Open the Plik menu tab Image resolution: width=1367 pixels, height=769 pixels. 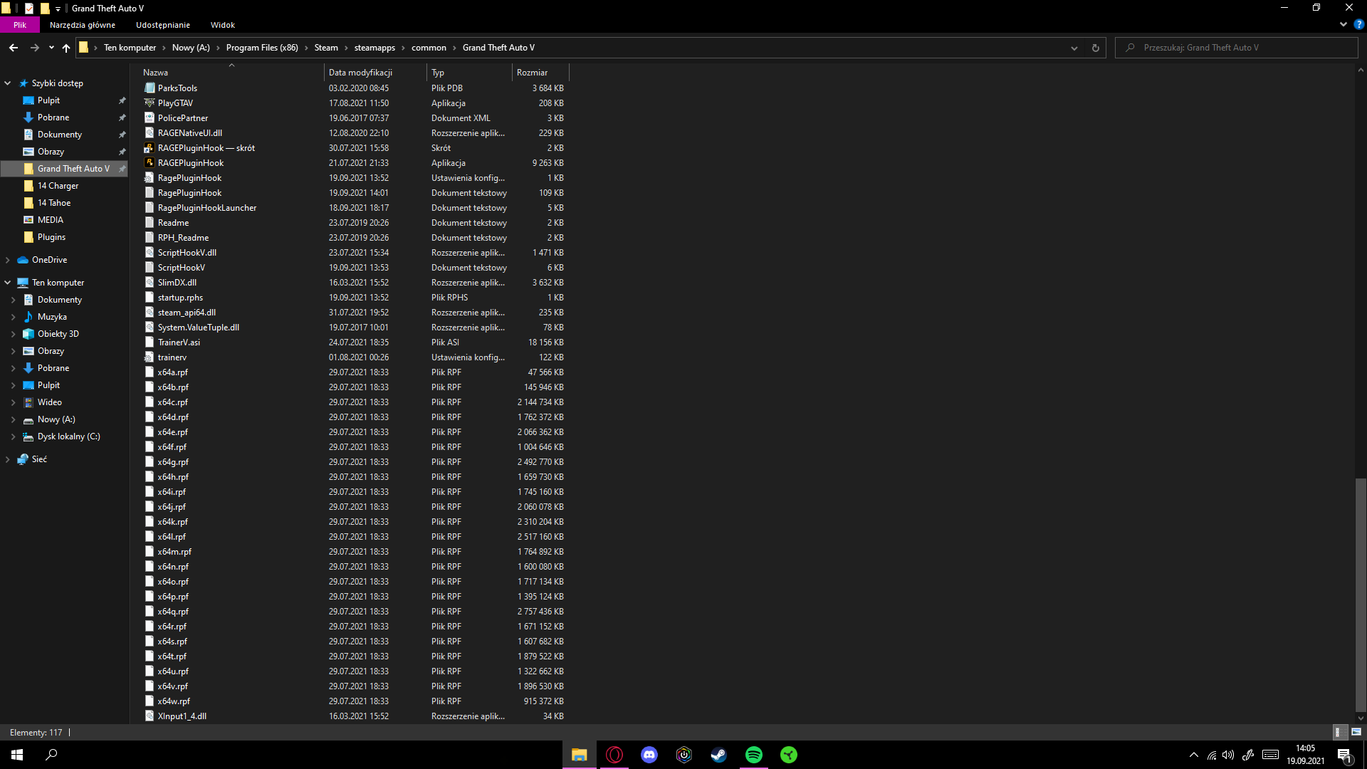[x=20, y=25]
